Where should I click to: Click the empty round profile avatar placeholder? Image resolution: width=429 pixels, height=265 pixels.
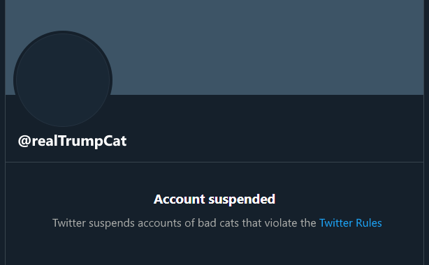coord(63,79)
